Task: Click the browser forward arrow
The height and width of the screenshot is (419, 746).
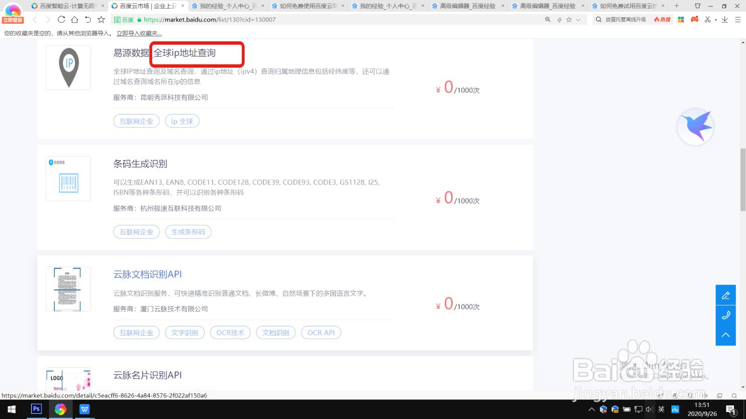Action: point(48,20)
